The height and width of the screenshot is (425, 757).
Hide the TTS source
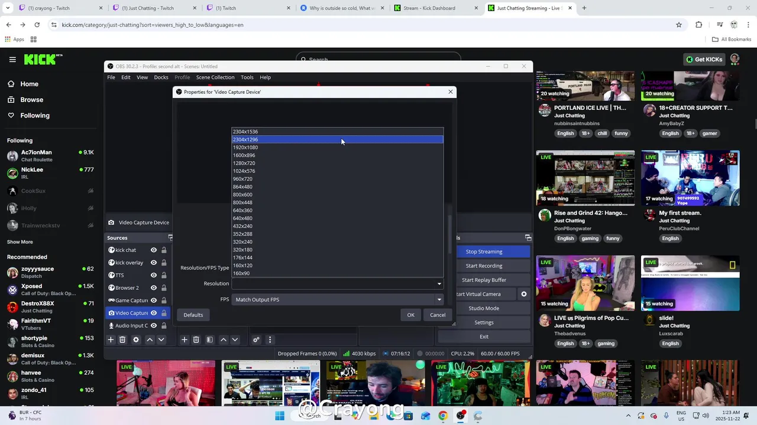pos(154,275)
